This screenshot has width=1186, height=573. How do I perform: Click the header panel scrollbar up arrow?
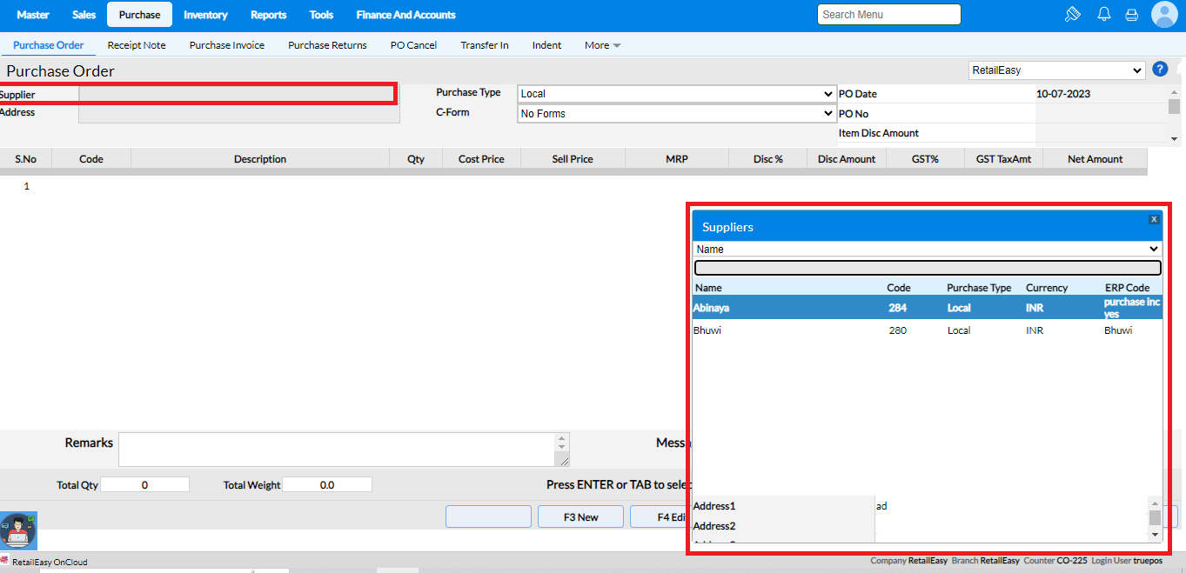(1174, 91)
